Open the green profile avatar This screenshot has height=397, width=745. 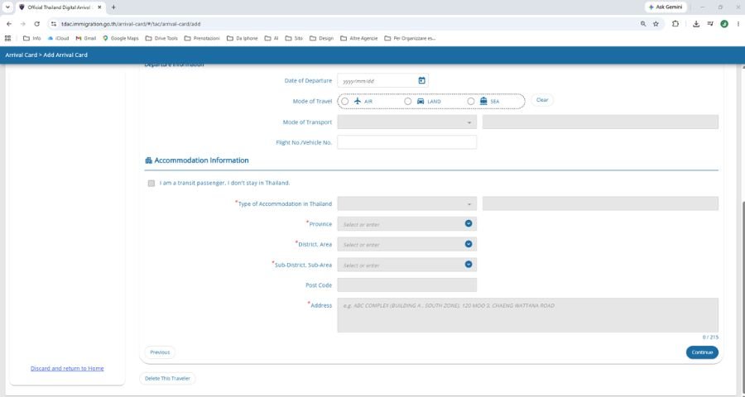[724, 24]
